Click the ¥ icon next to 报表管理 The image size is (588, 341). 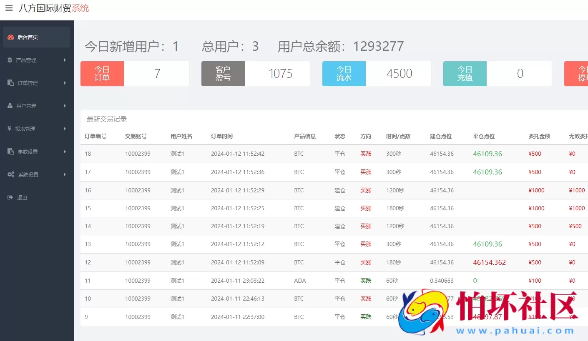point(10,129)
